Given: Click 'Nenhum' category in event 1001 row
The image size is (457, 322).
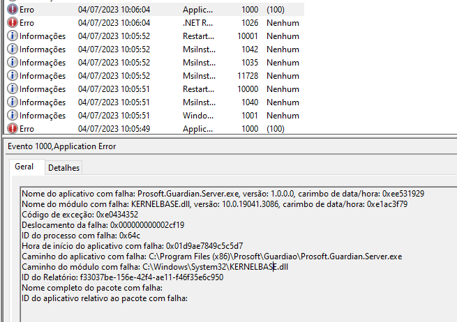Looking at the screenshot, I should tap(283, 116).
